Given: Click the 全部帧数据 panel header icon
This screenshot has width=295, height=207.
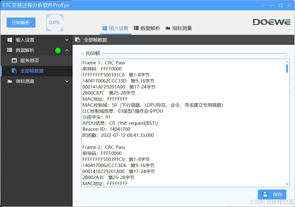Looking at the screenshot, I should click(77, 40).
